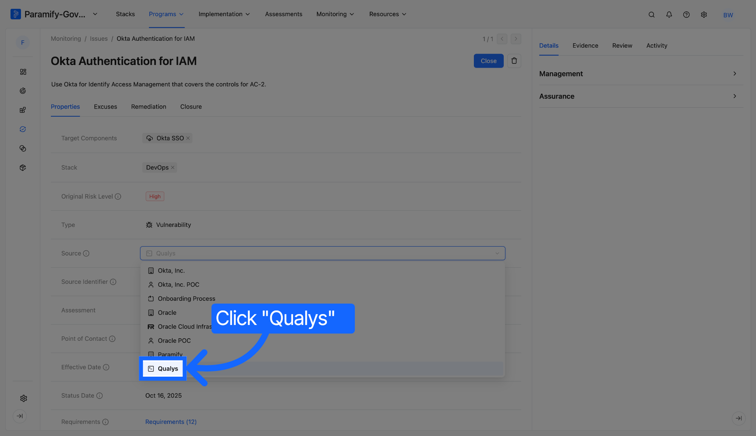Expand the Assurance section
This screenshot has width=756, height=436.
[641, 96]
